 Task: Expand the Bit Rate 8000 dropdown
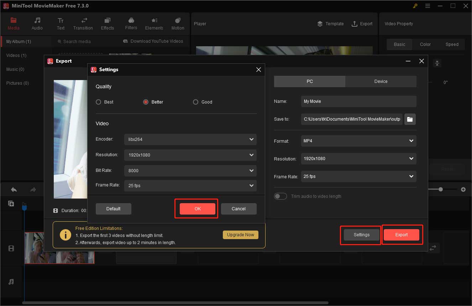coord(190,171)
